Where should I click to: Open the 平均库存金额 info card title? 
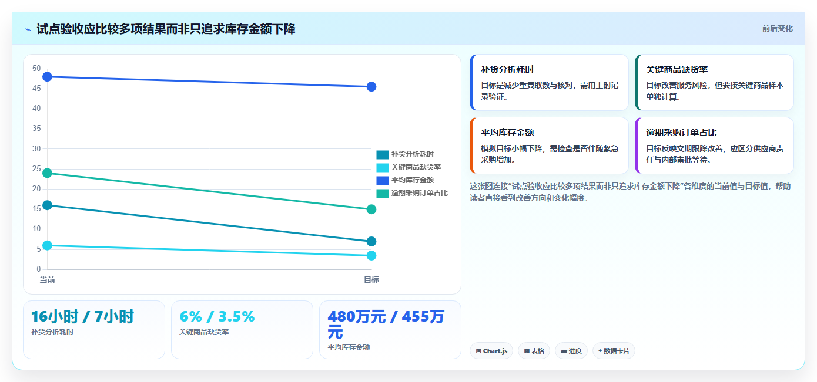pyautogui.click(x=507, y=133)
